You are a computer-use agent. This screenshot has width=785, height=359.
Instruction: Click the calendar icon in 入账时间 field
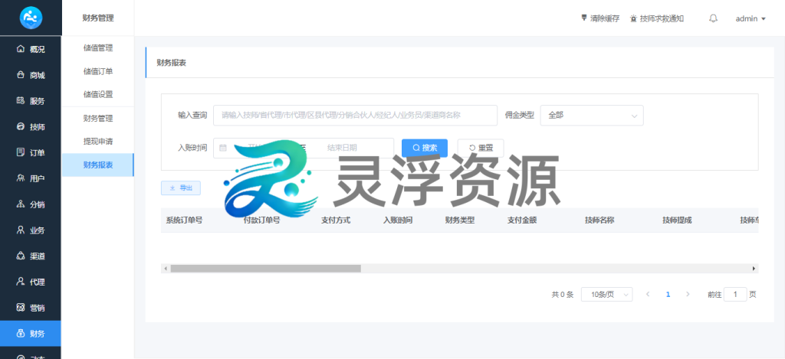pyautogui.click(x=223, y=148)
